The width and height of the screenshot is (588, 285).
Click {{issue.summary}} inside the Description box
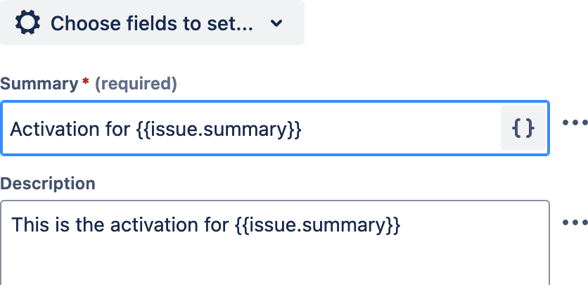(x=318, y=225)
